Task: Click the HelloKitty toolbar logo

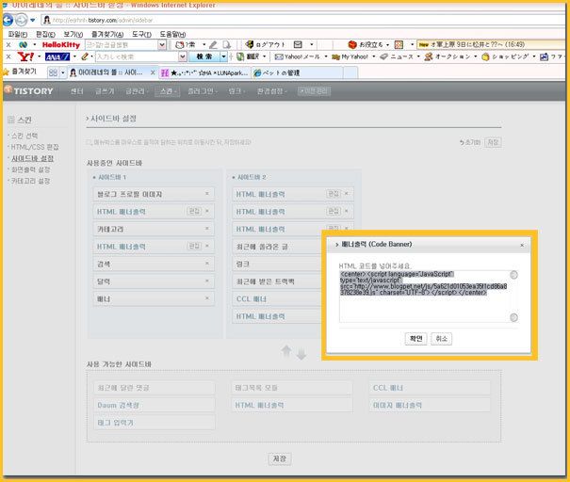Action: pos(61,45)
